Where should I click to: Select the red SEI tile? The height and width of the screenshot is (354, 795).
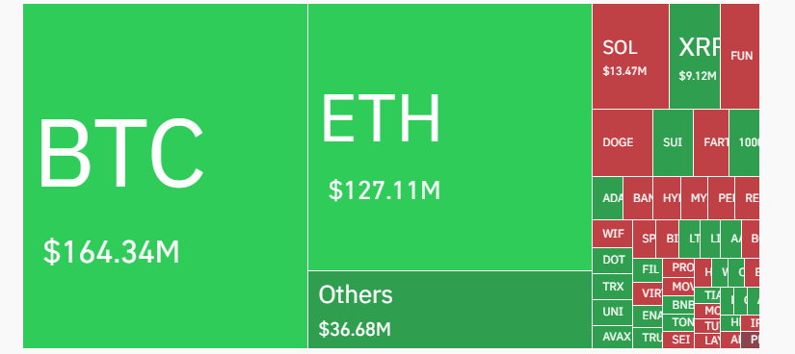coord(678,340)
